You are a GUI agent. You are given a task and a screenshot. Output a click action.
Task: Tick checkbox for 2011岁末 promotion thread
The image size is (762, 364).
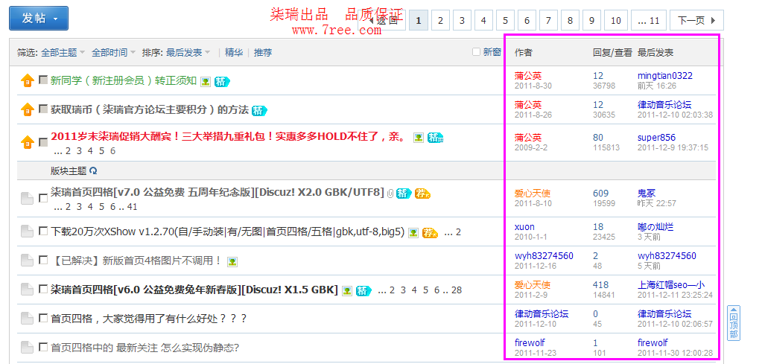pos(43,142)
